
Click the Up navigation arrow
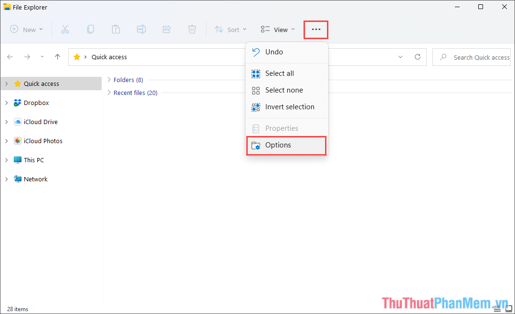(57, 57)
